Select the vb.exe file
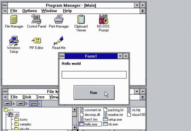 pyautogui.click(x=110, y=124)
